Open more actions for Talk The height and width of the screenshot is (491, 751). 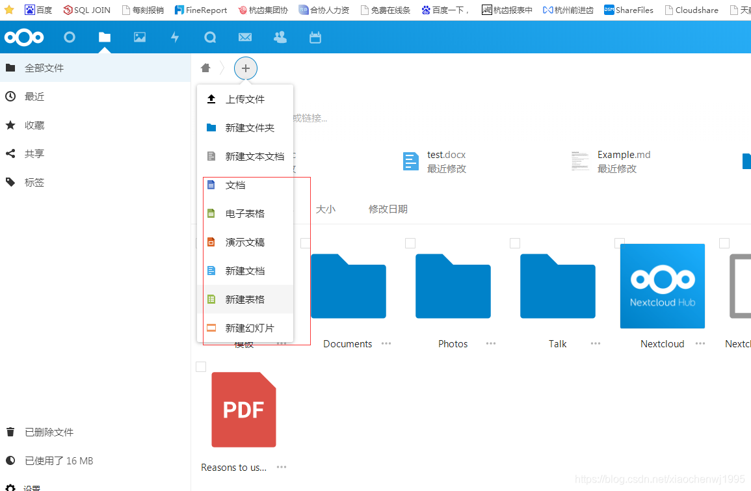[x=596, y=343]
